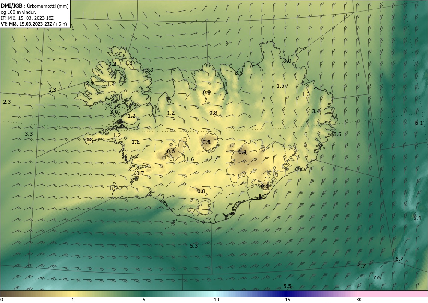Select the 6.1 value at the east edge
Image resolution: width=428 pixels, height=303 pixels.
[419, 123]
